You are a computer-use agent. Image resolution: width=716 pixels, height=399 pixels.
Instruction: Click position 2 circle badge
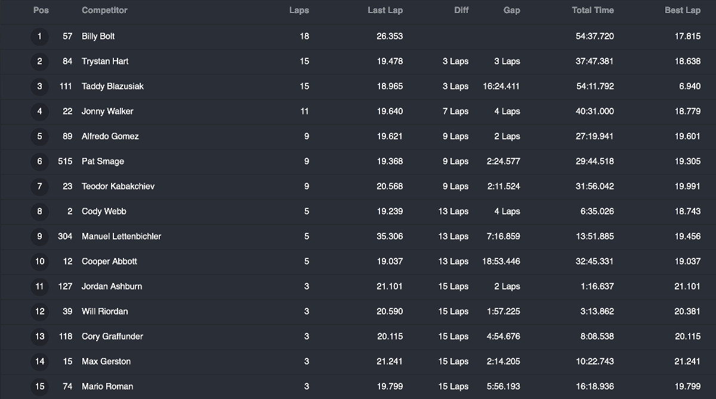[x=40, y=61]
